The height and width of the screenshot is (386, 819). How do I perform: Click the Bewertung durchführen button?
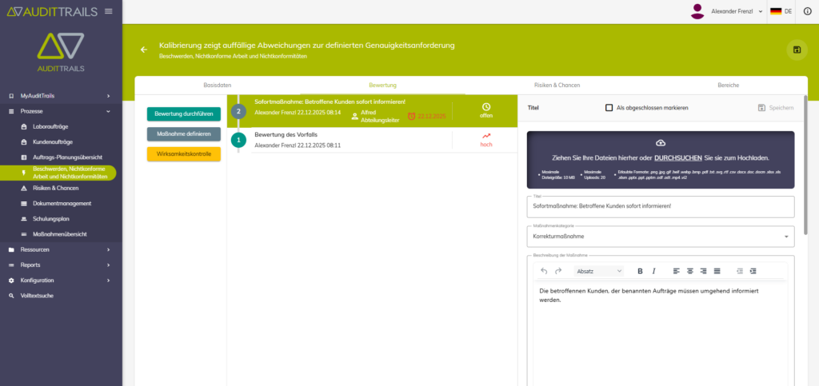coord(183,114)
